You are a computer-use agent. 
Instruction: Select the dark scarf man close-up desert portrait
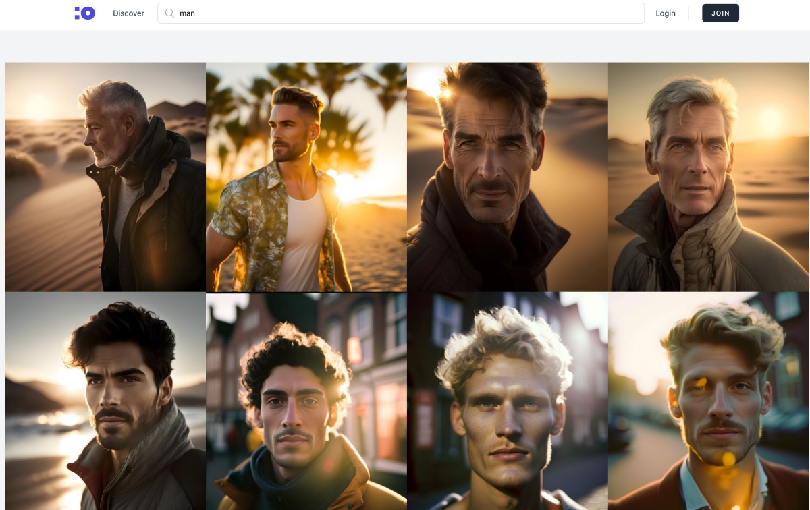point(507,177)
